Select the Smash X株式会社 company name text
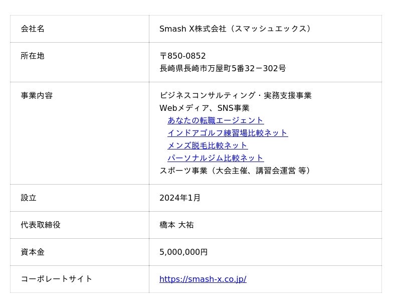 pyautogui.click(x=236, y=29)
